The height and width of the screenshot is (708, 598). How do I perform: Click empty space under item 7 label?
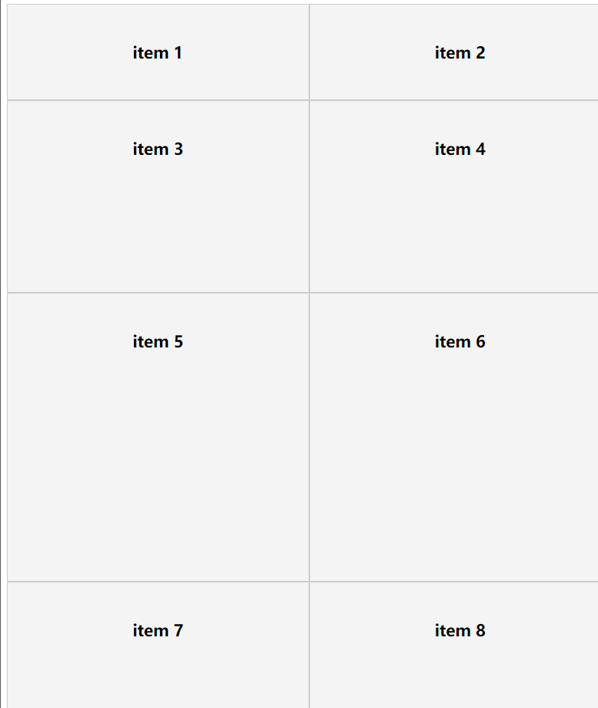pos(158,678)
